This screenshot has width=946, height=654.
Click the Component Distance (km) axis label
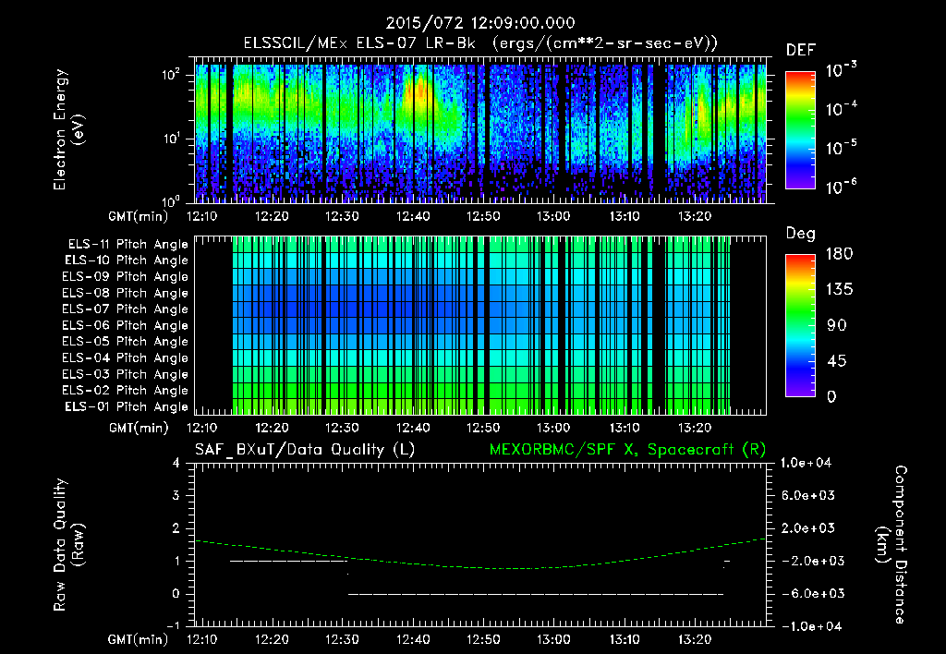click(x=891, y=545)
